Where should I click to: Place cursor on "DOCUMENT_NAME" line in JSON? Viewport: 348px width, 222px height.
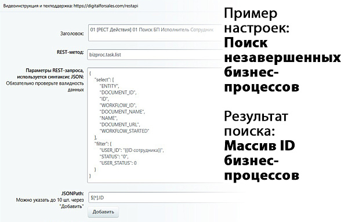click(x=122, y=112)
